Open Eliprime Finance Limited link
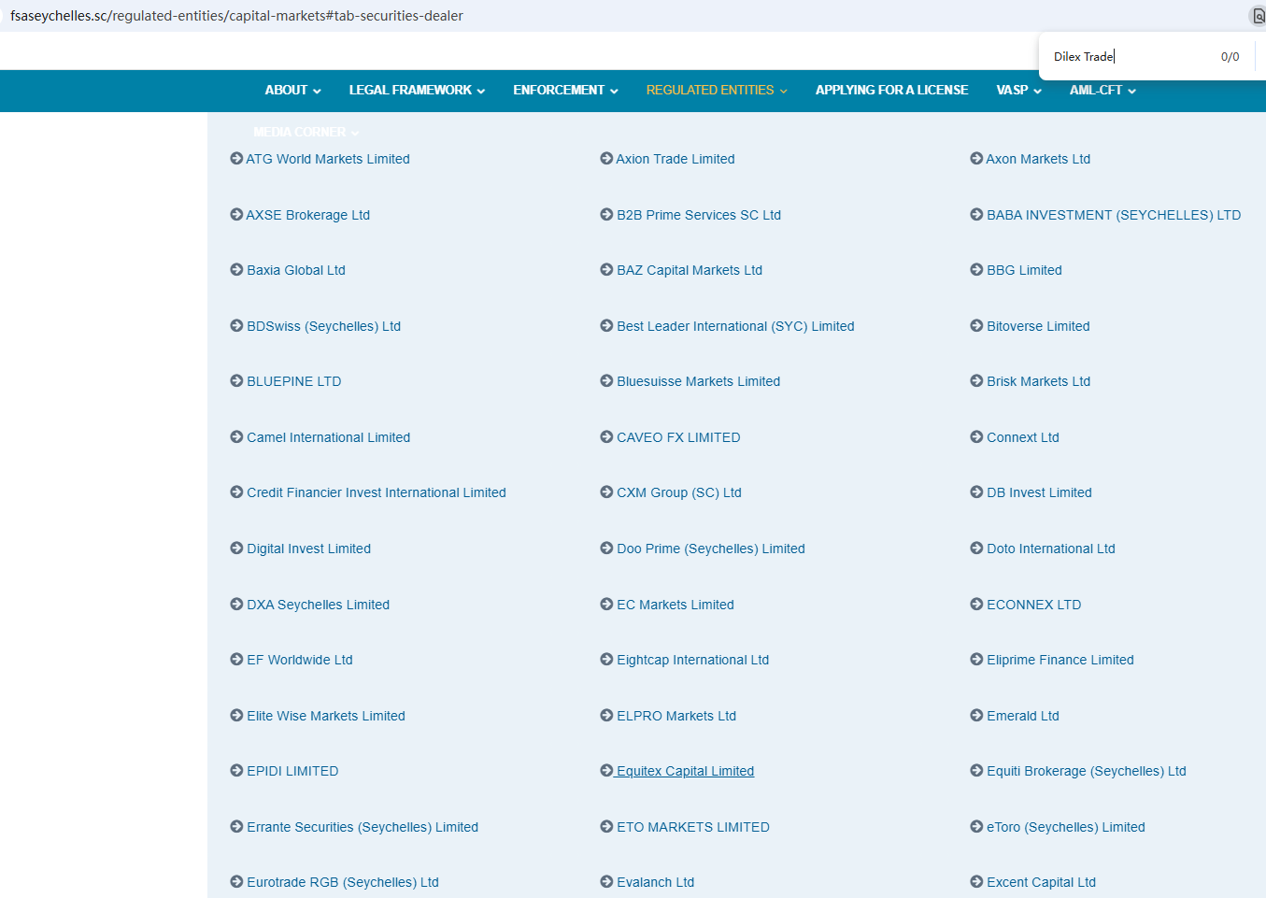Viewport: 1266px width, 898px height. tap(1060, 660)
